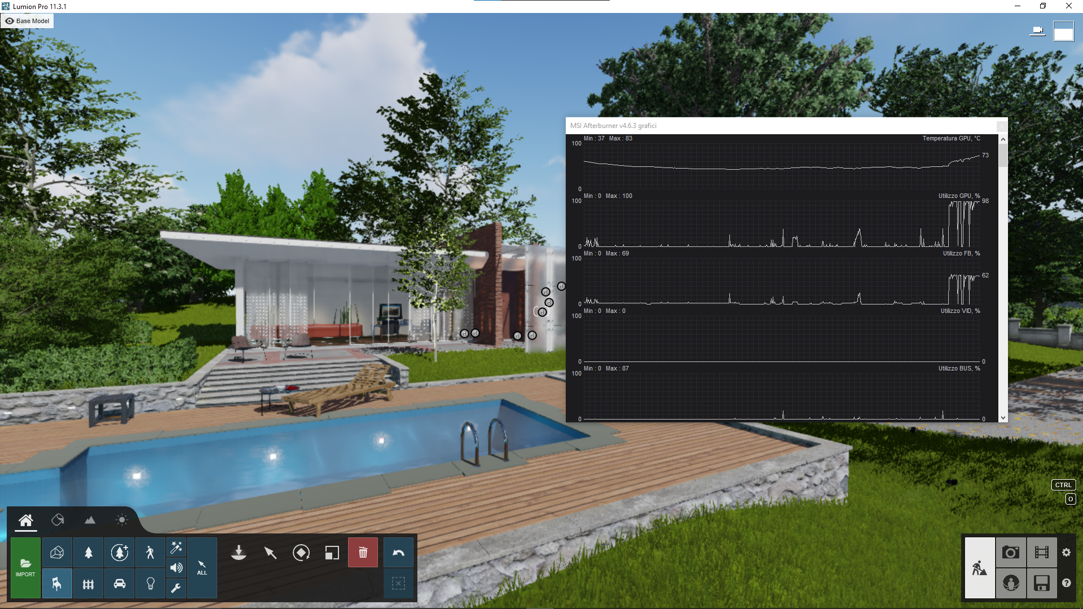Switch to Photo mode camera
The height and width of the screenshot is (609, 1083).
1011,553
